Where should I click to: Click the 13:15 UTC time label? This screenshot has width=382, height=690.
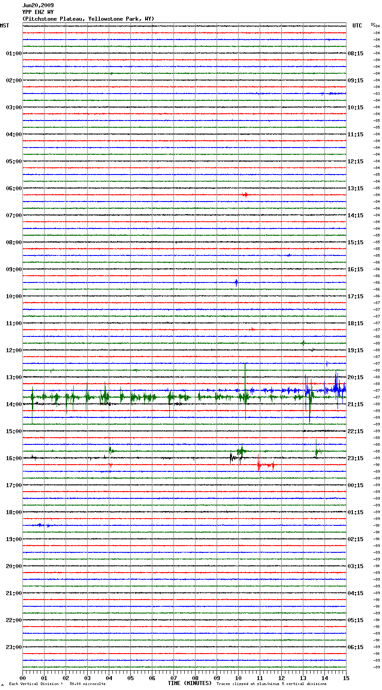pos(355,188)
